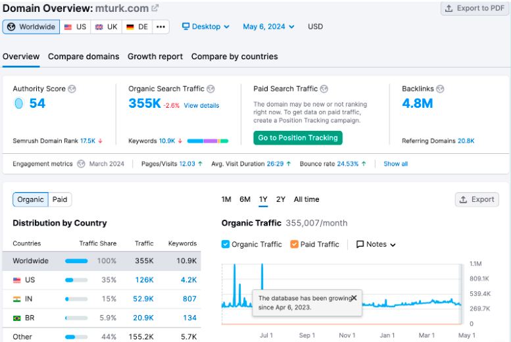Viewport: 511px width, 342px height.
Task: Click globe icon beside Paid Search Traffic
Action: coord(324,89)
